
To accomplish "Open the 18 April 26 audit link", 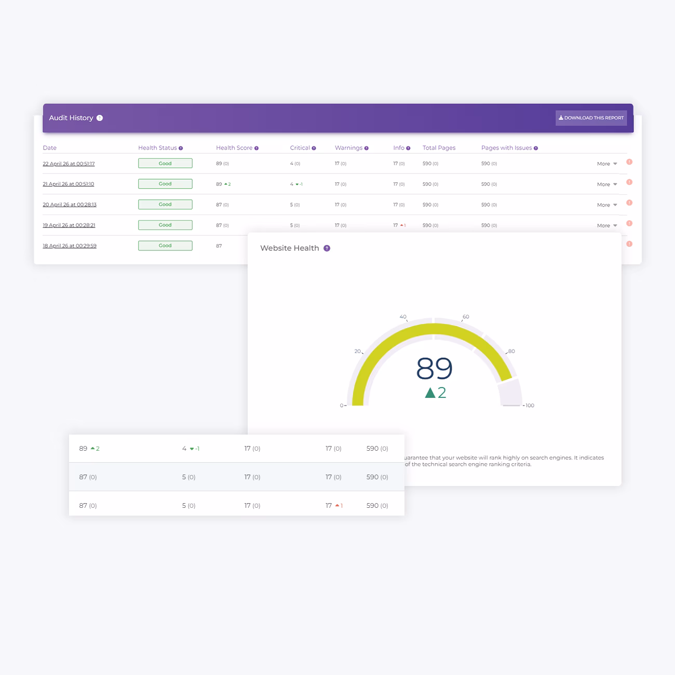I will click(70, 246).
